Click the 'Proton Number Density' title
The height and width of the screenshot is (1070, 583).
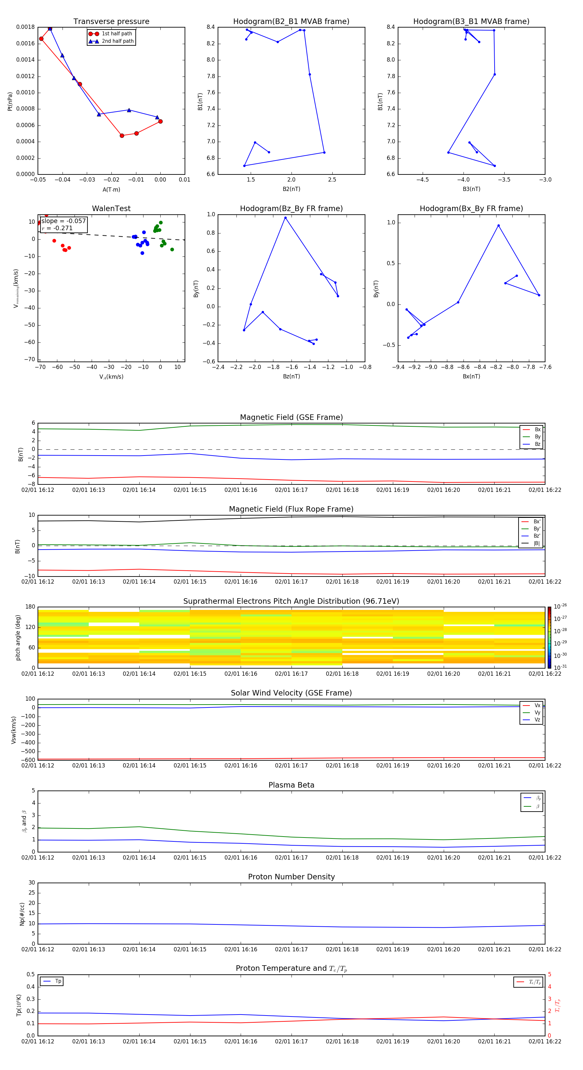(291, 877)
